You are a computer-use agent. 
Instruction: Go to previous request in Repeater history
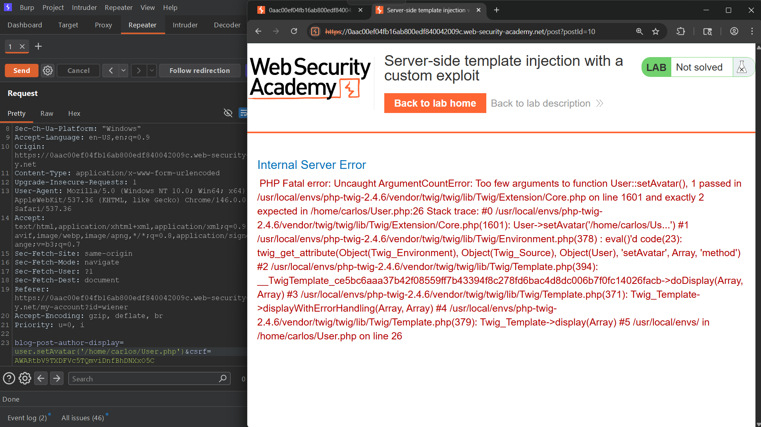[x=111, y=71]
